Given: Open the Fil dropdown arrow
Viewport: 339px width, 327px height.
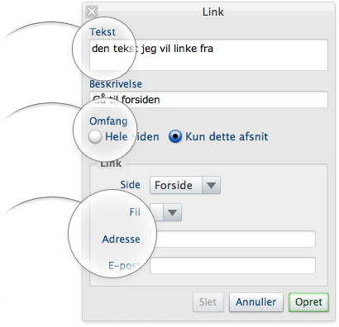Looking at the screenshot, I should point(172,212).
